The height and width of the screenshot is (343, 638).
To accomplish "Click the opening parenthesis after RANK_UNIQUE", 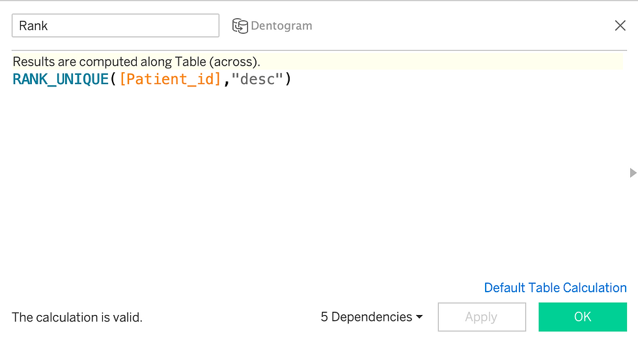I will (113, 79).
